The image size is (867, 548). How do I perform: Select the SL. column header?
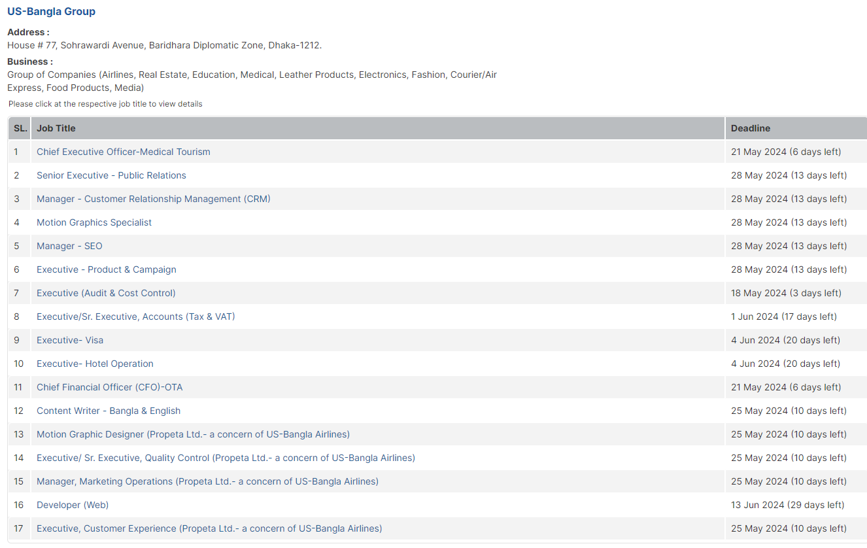[20, 128]
